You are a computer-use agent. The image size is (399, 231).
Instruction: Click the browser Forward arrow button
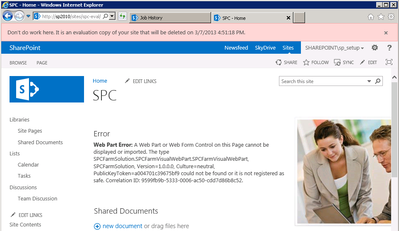click(x=19, y=16)
